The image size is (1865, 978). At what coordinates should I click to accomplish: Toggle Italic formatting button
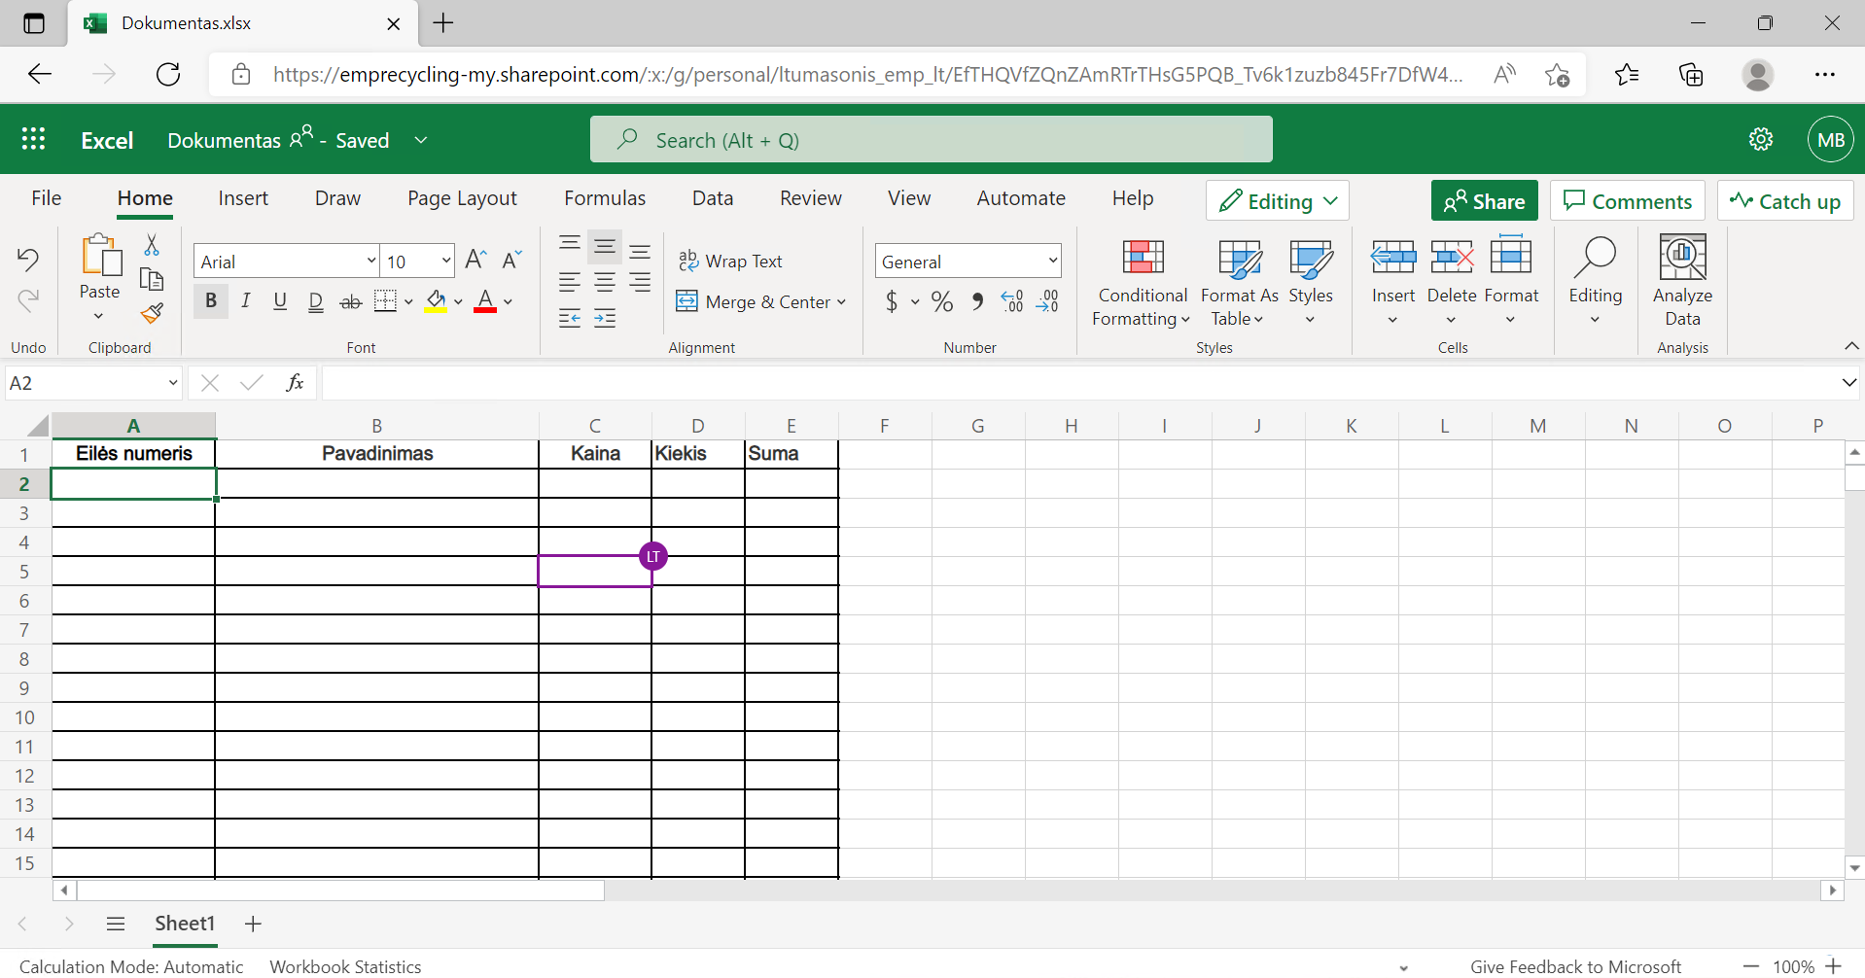(x=246, y=301)
